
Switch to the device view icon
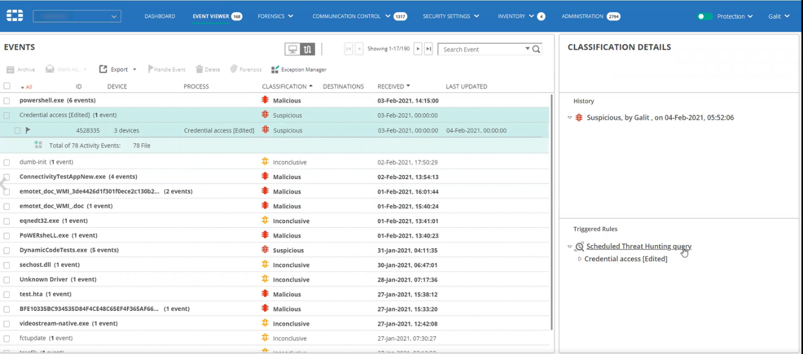tap(293, 49)
